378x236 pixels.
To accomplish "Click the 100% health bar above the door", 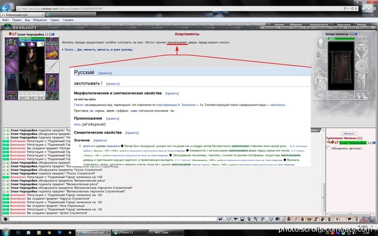I will point(341,39).
